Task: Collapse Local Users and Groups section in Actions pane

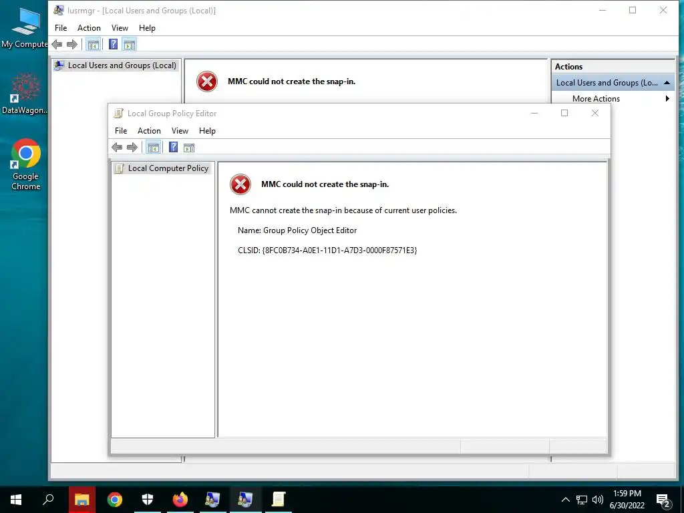Action: point(667,83)
